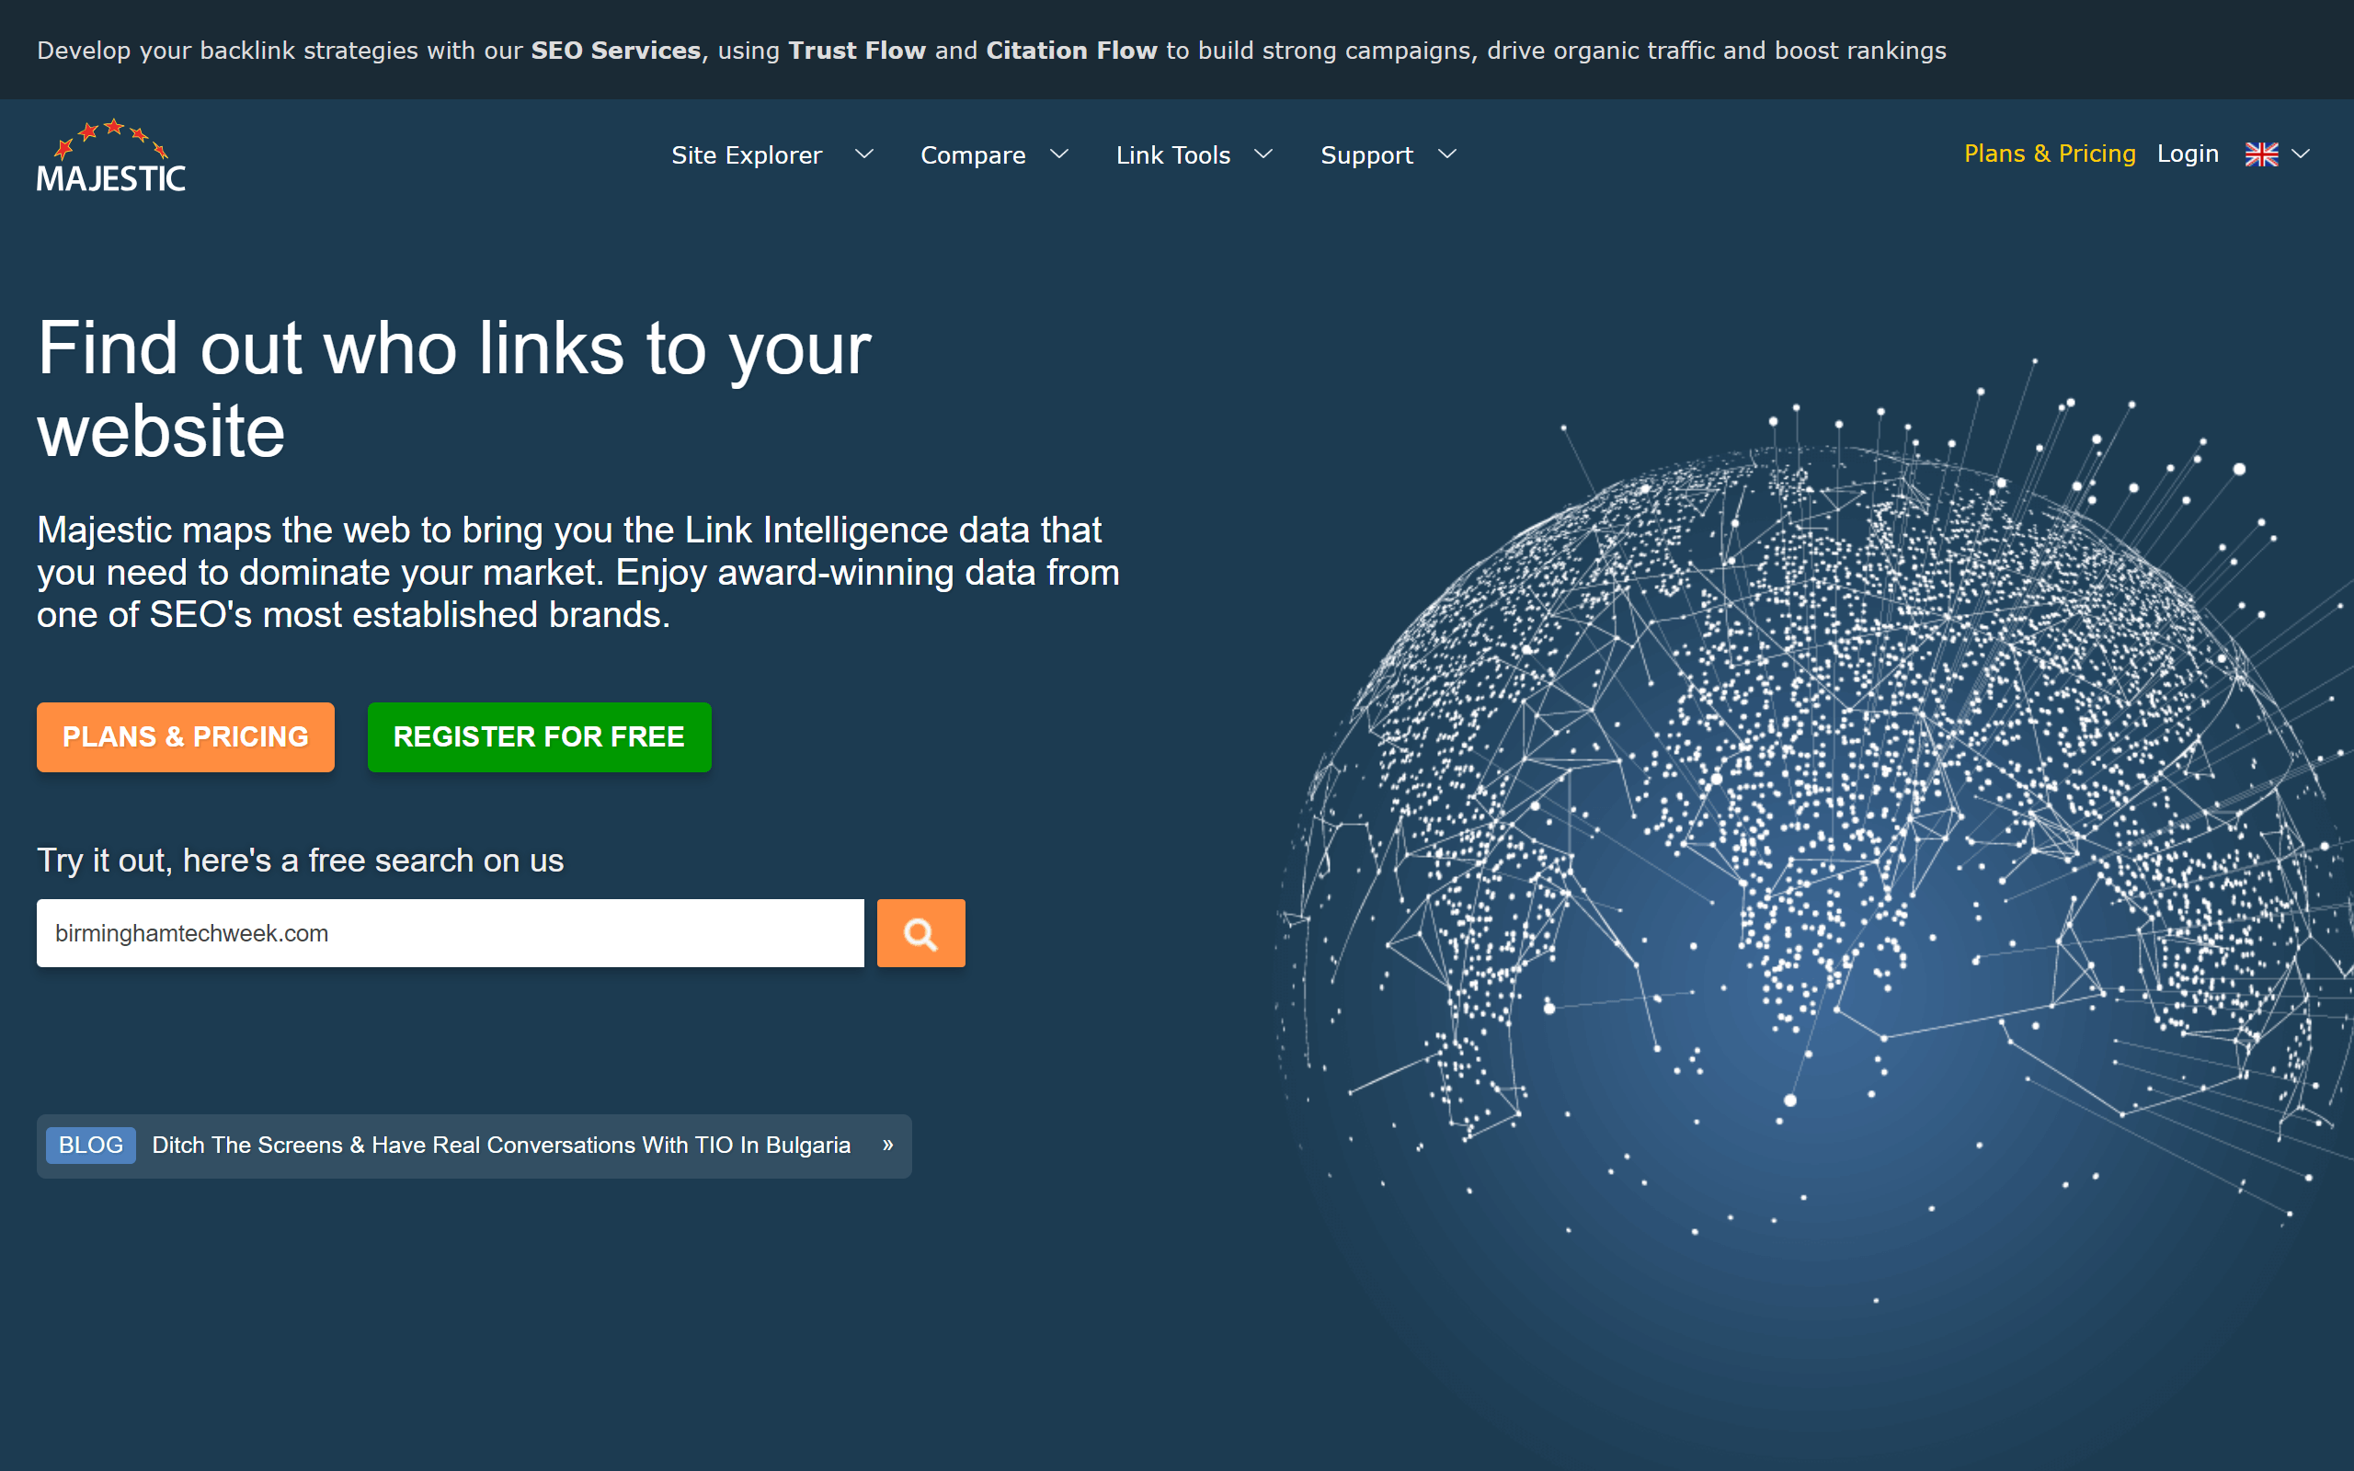Click the BLOG badge label

pos(90,1146)
